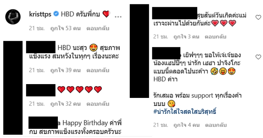
Task: View ถูกใจ 3 คน likes list
Action: pyautogui.click(x=186, y=36)
